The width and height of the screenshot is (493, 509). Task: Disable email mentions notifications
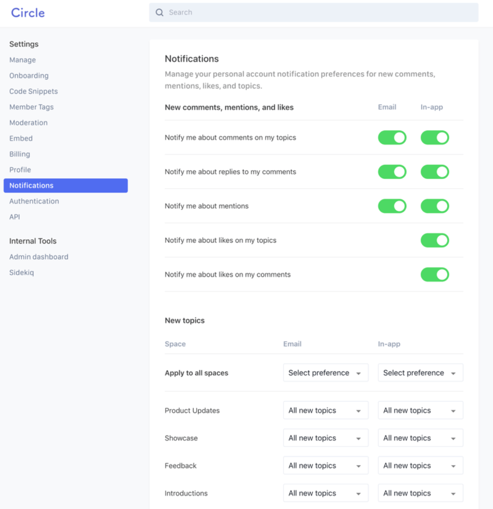point(392,206)
